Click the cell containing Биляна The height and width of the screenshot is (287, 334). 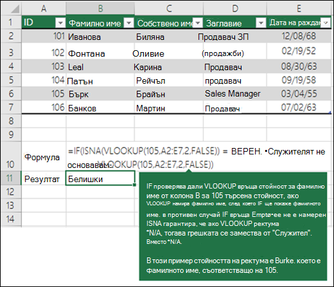[169, 37]
